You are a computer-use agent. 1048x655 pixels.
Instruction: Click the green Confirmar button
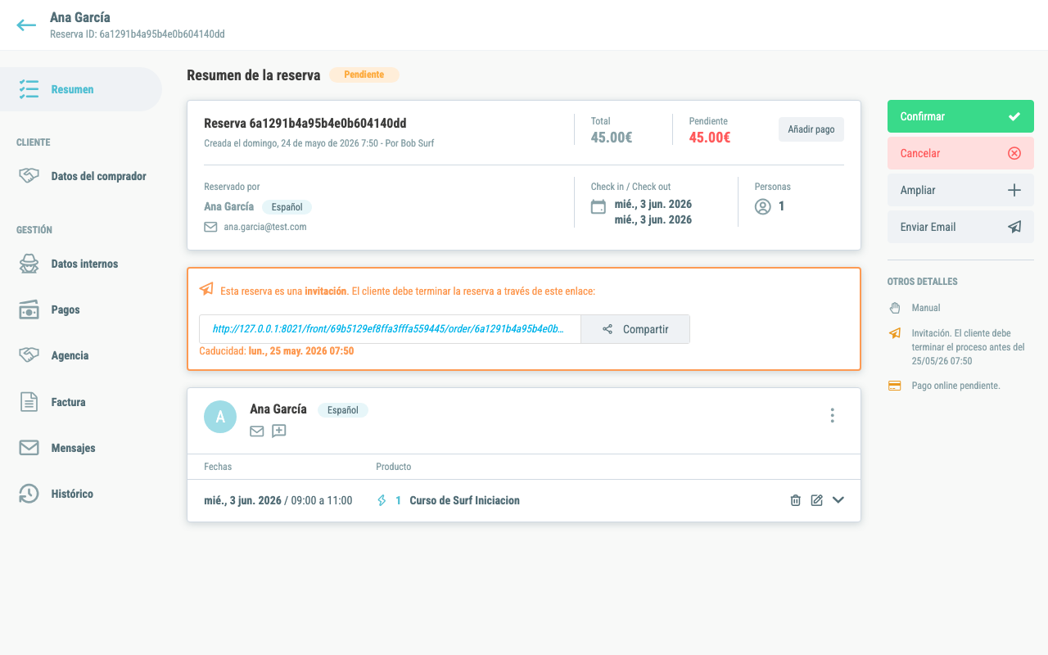click(960, 116)
